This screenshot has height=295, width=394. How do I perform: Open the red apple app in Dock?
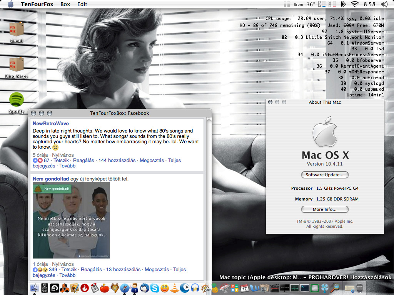pos(105,288)
